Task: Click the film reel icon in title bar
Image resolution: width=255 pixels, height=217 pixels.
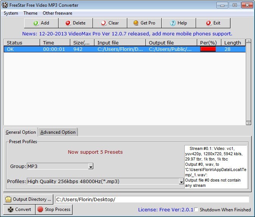Action: 5,5
